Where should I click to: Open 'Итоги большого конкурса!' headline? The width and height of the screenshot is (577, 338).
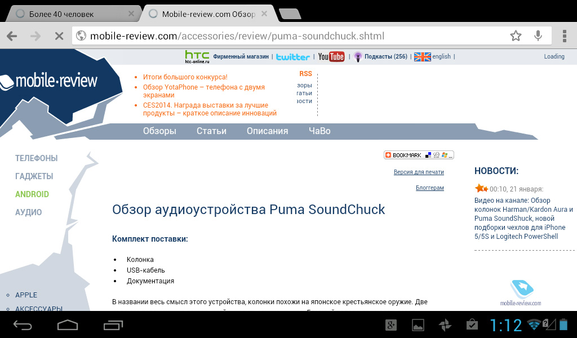coord(185,77)
